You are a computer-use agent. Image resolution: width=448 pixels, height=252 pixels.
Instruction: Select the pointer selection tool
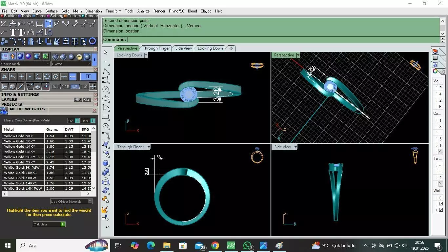(x=105, y=52)
